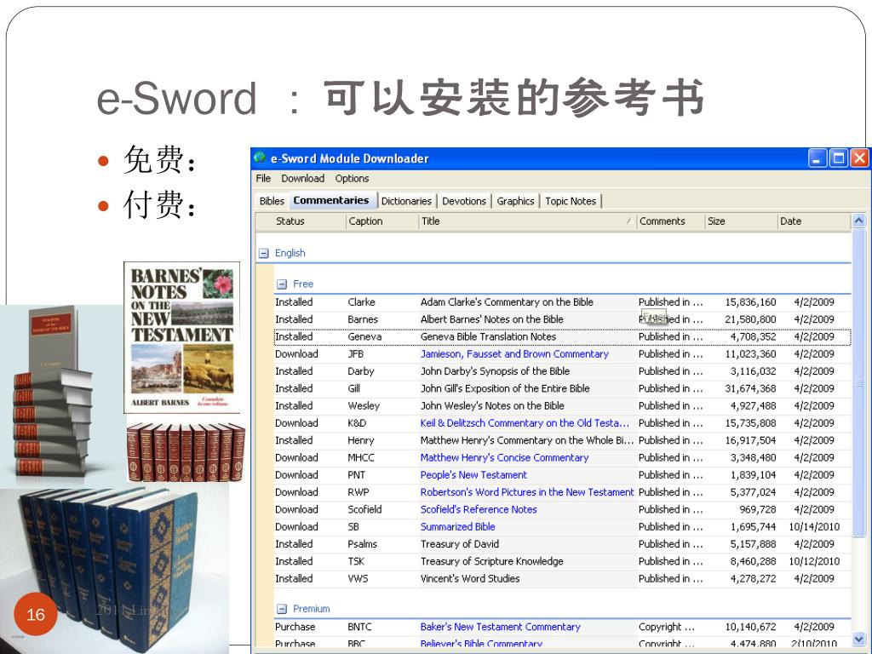The image size is (872, 654).
Task: Sort by the Size column header
Action: pos(741,221)
